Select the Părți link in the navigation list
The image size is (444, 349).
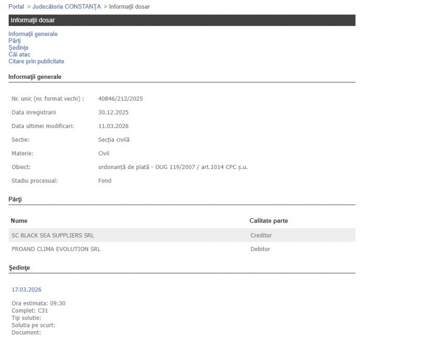coord(15,41)
